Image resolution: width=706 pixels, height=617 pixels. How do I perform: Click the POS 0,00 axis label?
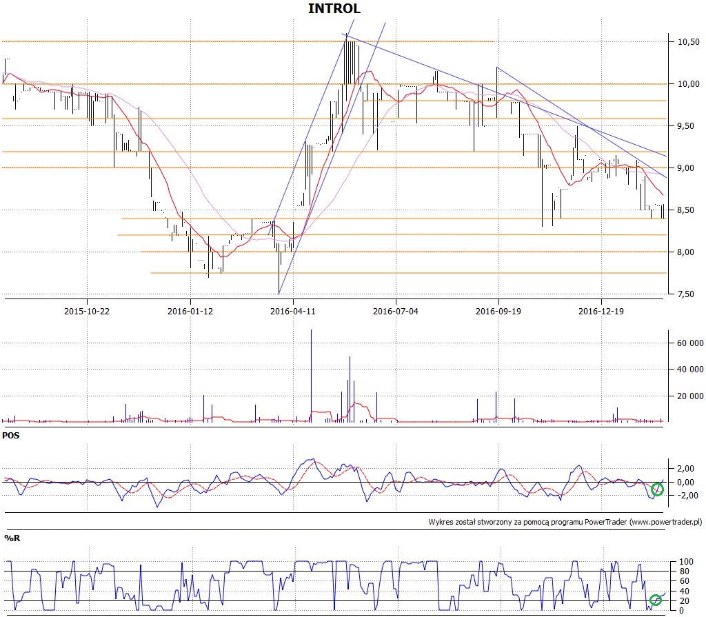click(x=685, y=483)
